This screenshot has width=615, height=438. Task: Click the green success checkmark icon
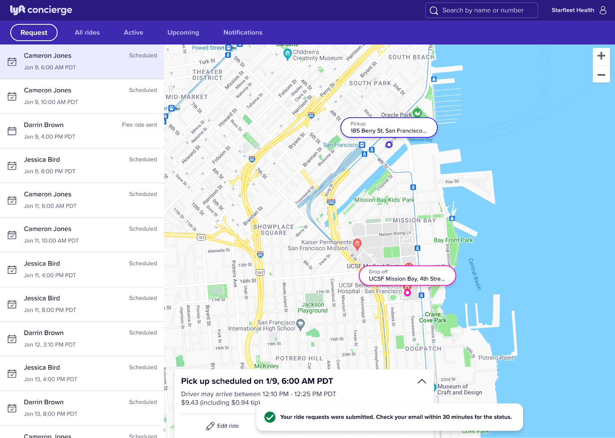(270, 417)
